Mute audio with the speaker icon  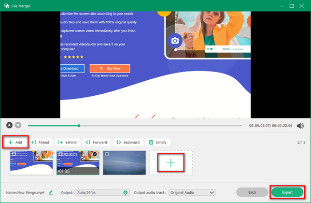click(x=300, y=126)
